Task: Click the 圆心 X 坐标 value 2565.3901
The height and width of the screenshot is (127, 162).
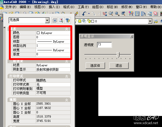Action: 53,104
